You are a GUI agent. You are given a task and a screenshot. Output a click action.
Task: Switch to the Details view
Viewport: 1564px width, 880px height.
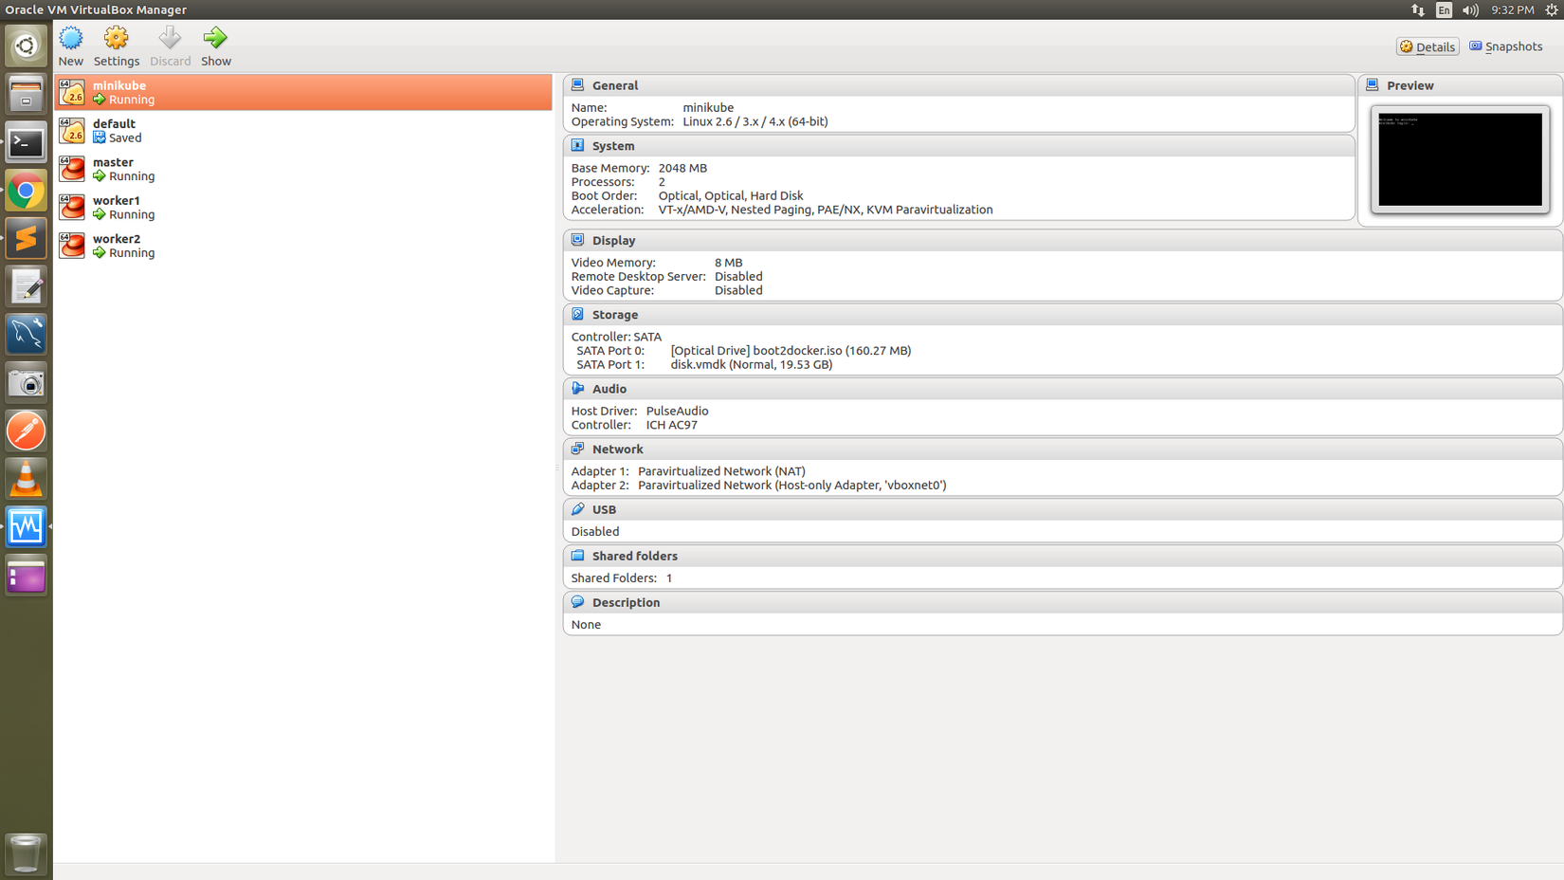1428,46
